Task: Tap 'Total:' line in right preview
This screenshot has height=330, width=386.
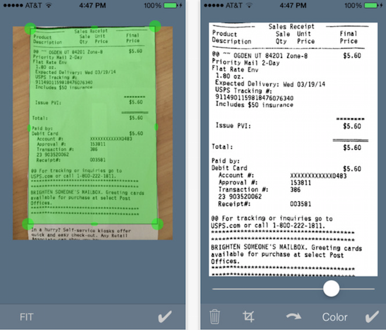Action: [222, 147]
